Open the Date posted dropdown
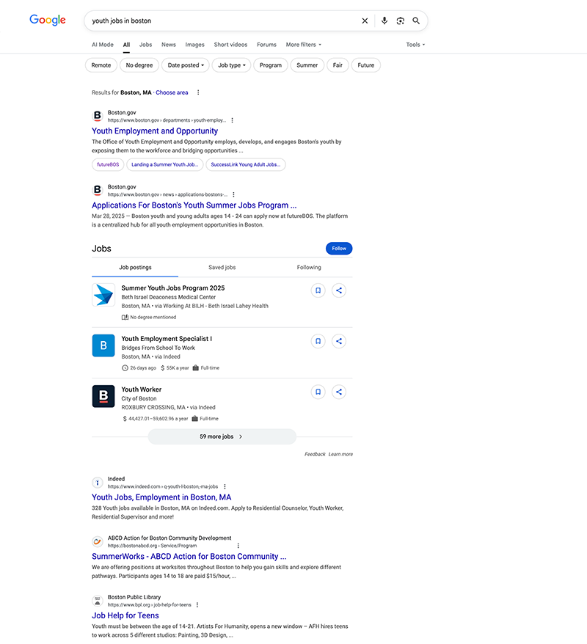587x644 pixels. (x=186, y=65)
